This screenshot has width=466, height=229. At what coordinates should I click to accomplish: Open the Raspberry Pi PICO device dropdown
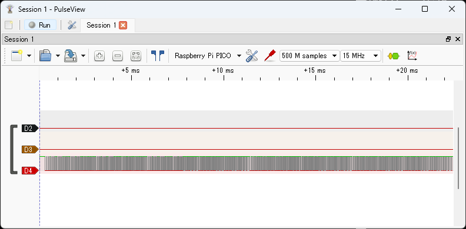[208, 56]
